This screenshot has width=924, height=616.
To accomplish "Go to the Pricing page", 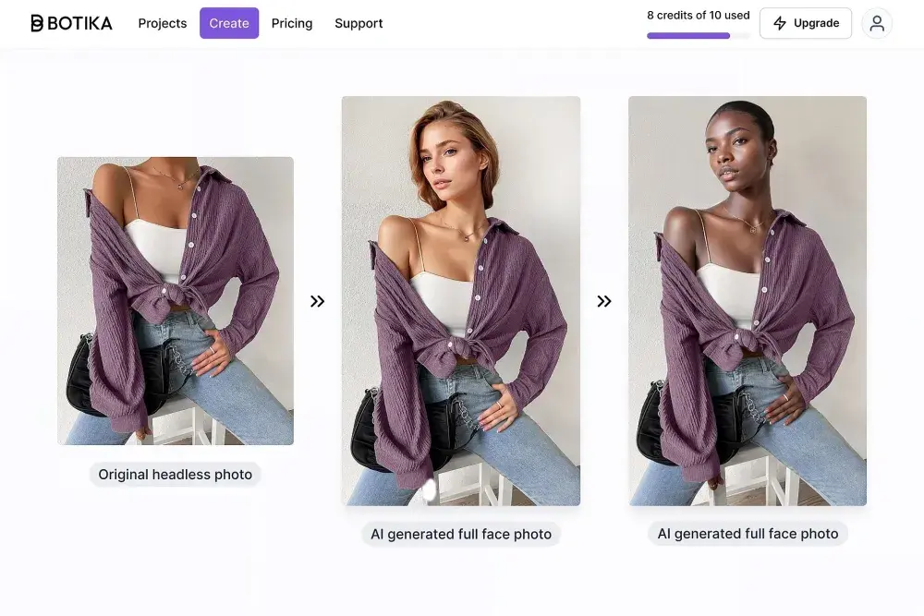I will [292, 23].
